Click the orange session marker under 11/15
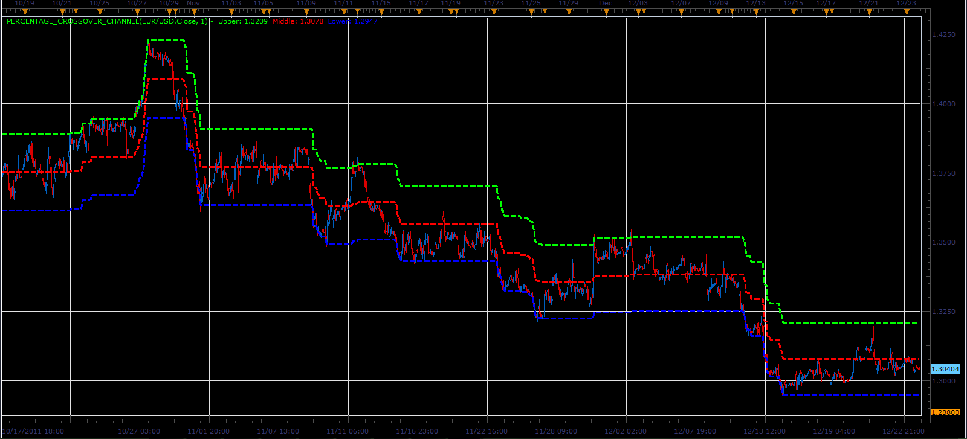This screenshot has height=439, width=967. [381, 12]
